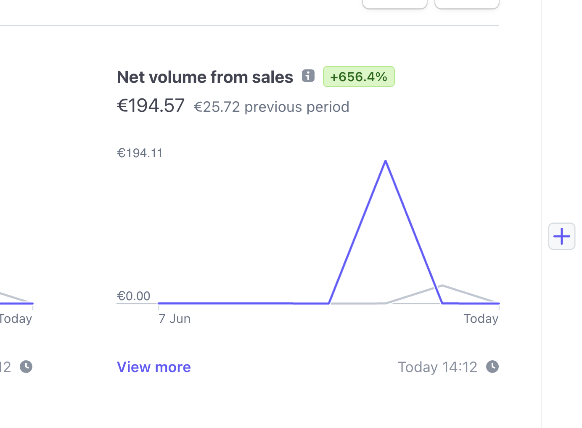Expand the left rounded control at top right

(x=394, y=4)
